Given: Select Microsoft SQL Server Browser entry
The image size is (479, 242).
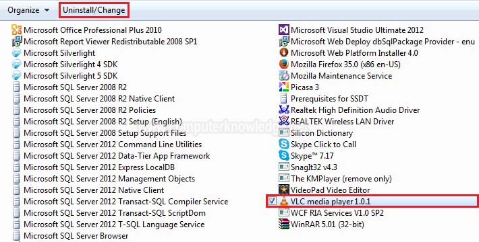Looking at the screenshot, I should pos(76,236).
